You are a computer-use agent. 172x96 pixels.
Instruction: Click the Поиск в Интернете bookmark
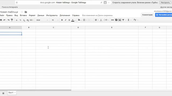[x=10, y=7]
